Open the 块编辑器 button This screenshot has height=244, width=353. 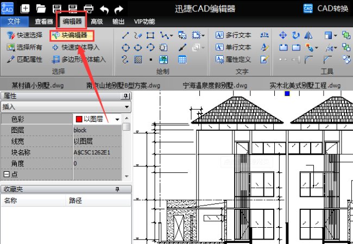[72, 35]
